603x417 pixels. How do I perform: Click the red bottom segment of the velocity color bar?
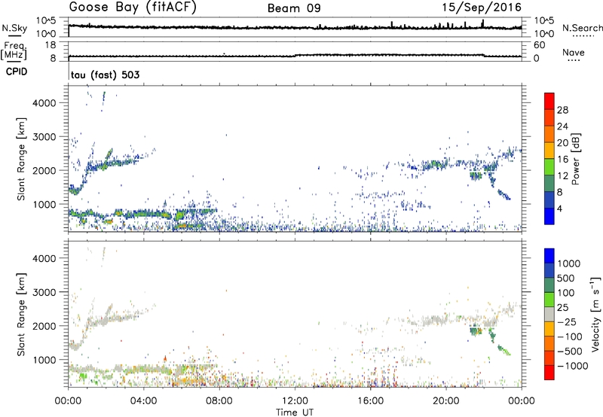click(549, 373)
